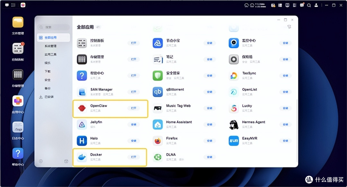Click the Music Tag Web app icon
The image size is (347, 187).
(158, 108)
